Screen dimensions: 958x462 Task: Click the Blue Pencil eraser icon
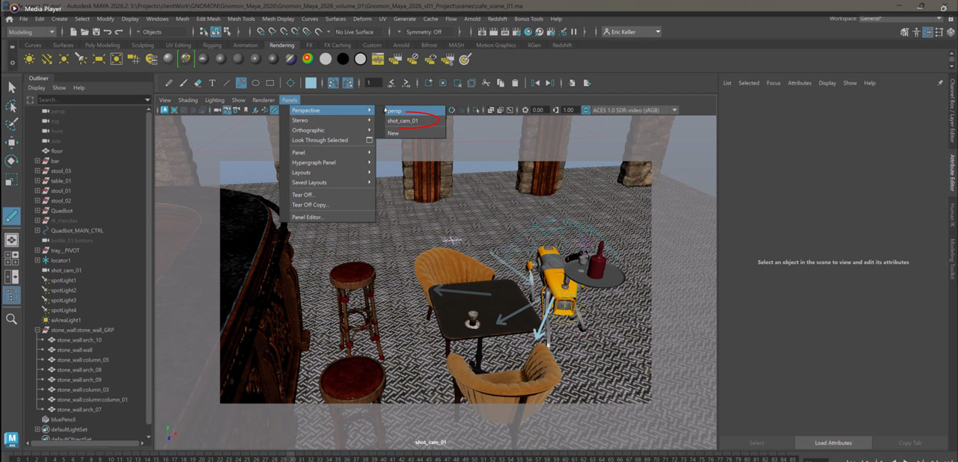198,83
